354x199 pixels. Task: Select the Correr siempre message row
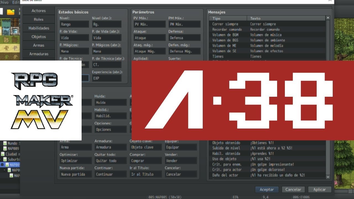coord(267,24)
